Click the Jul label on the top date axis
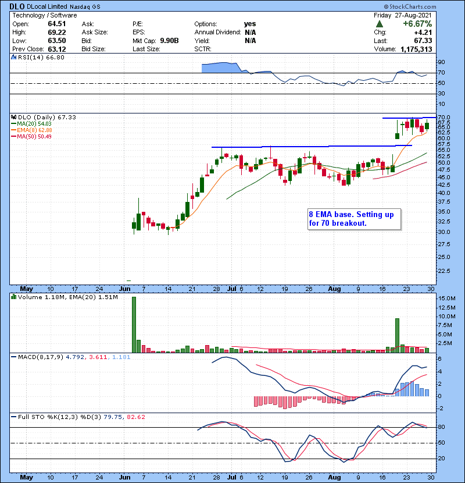 click(233, 288)
